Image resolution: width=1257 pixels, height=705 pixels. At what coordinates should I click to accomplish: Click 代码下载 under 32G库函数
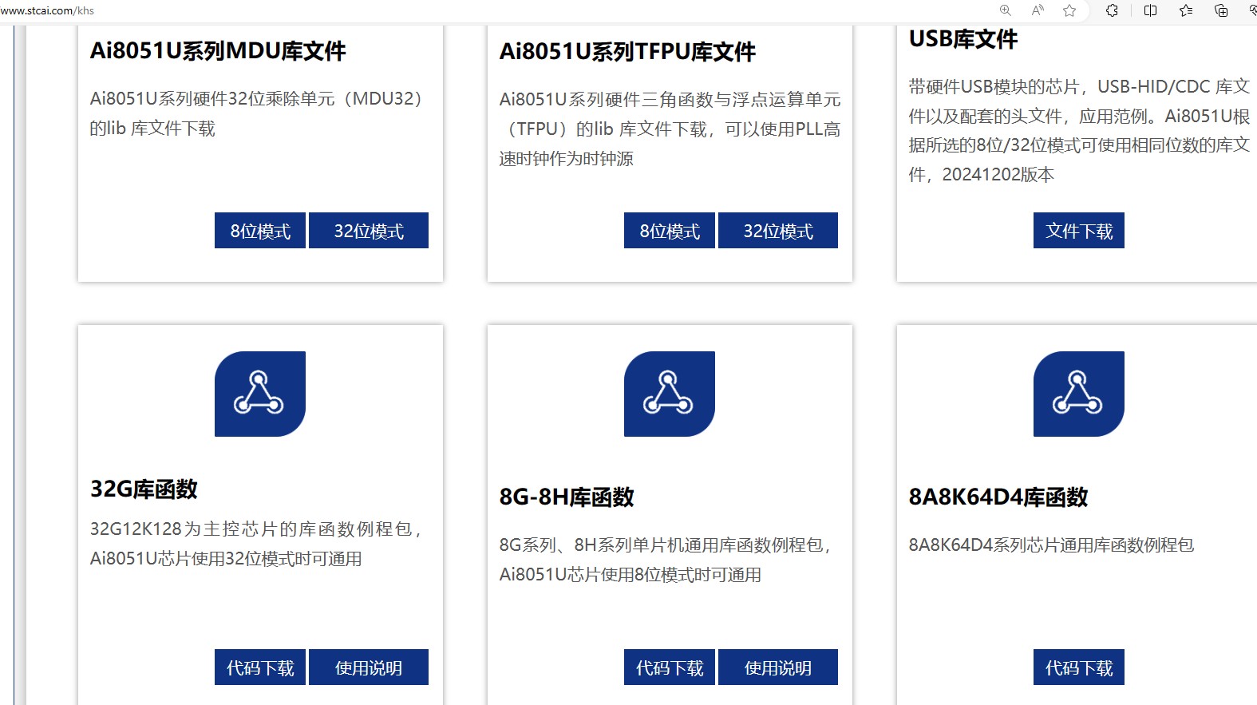[x=260, y=667]
